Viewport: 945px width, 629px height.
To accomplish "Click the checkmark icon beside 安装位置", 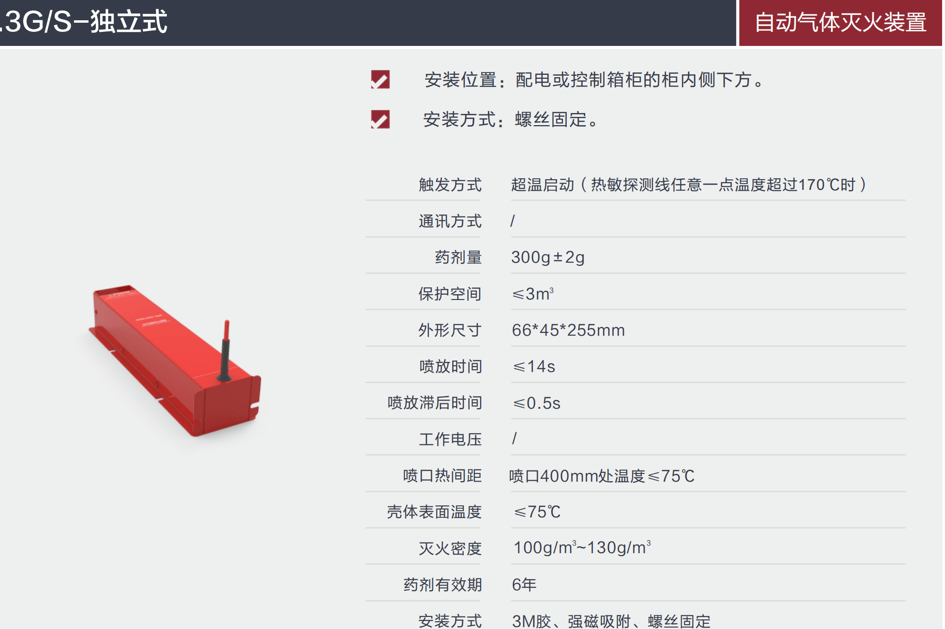I will pos(380,79).
